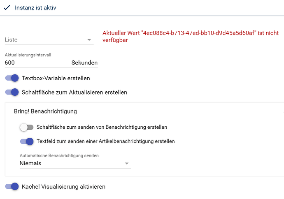Collapse the Bring! Benachrichtigung panel header

pyautogui.click(x=144, y=111)
